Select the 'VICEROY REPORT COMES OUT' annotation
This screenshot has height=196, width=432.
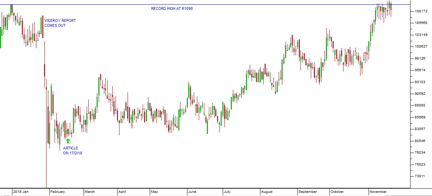tap(60, 23)
